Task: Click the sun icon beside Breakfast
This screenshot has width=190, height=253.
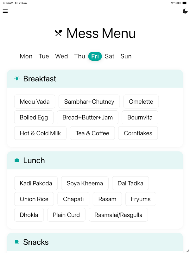Action: [x=17, y=78]
